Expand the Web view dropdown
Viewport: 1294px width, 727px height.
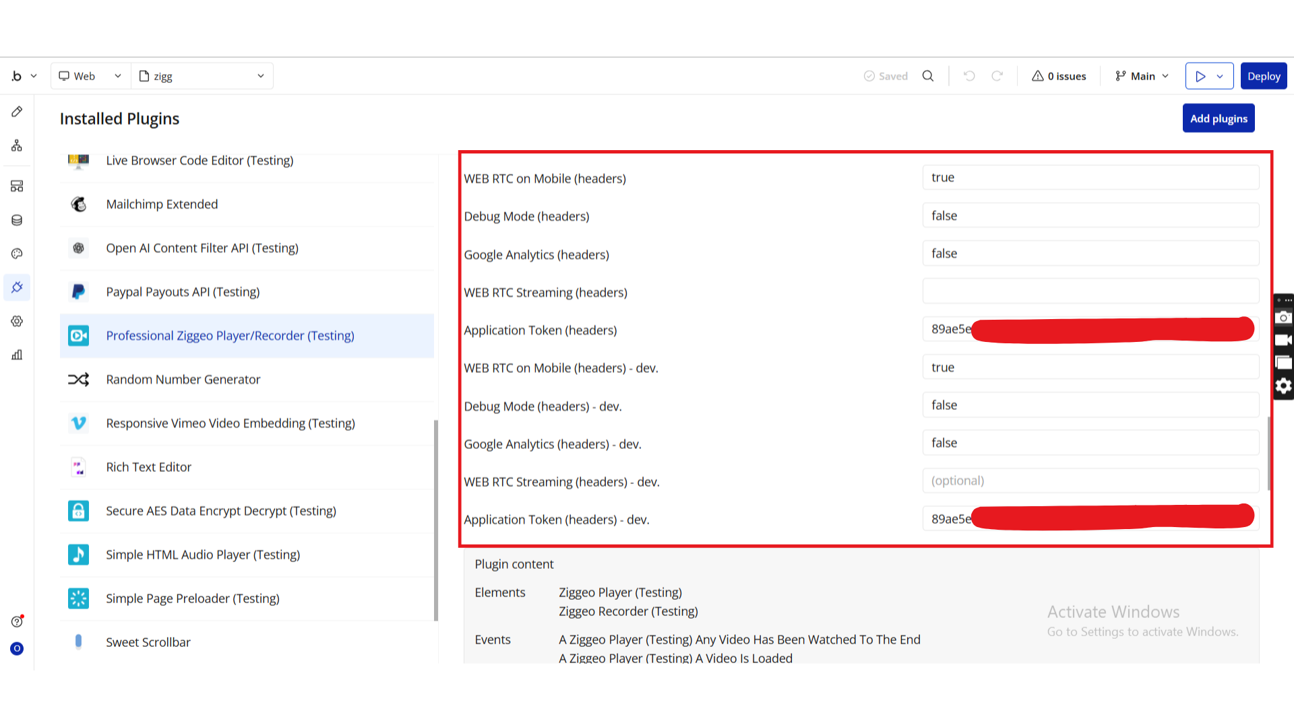point(90,76)
